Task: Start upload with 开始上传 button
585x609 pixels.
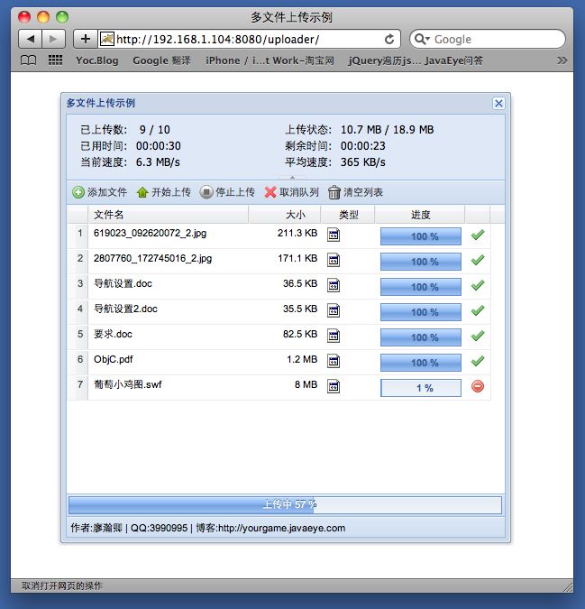Action: [164, 192]
